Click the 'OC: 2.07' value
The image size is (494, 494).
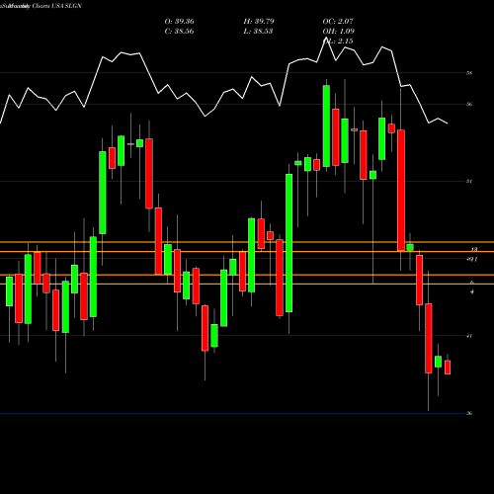(x=338, y=22)
